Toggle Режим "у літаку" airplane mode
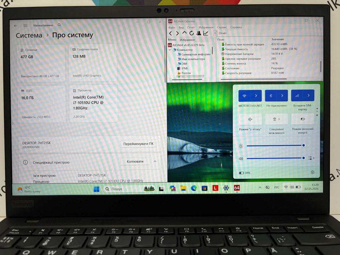This screenshot has height=255, width=340. pos(250,119)
